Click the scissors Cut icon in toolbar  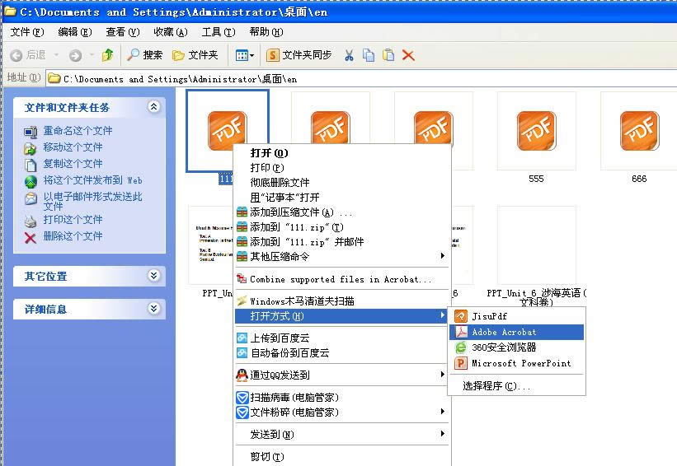click(x=349, y=55)
